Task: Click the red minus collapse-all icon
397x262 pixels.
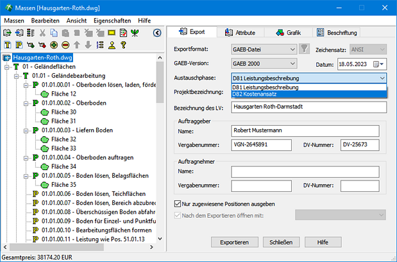Action: (65, 45)
